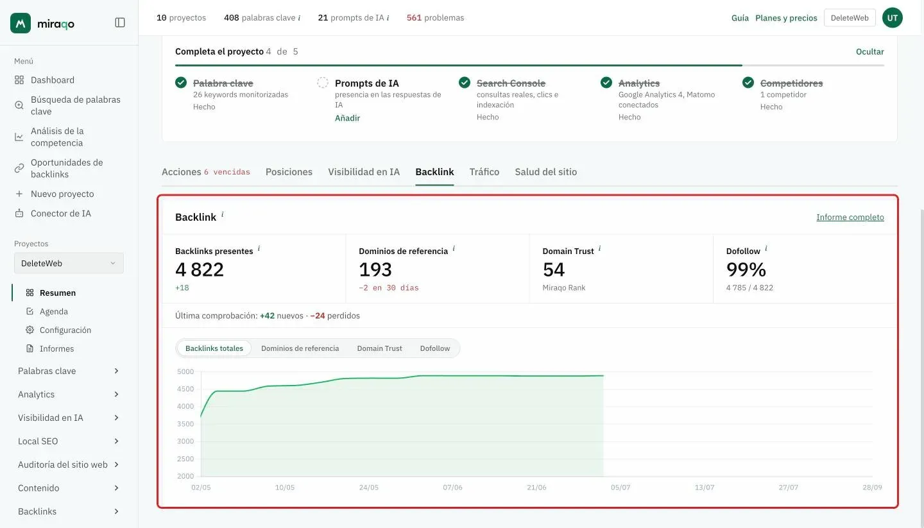
Task: Click the plus icon for Nuevo proyecto
Action: coord(19,194)
